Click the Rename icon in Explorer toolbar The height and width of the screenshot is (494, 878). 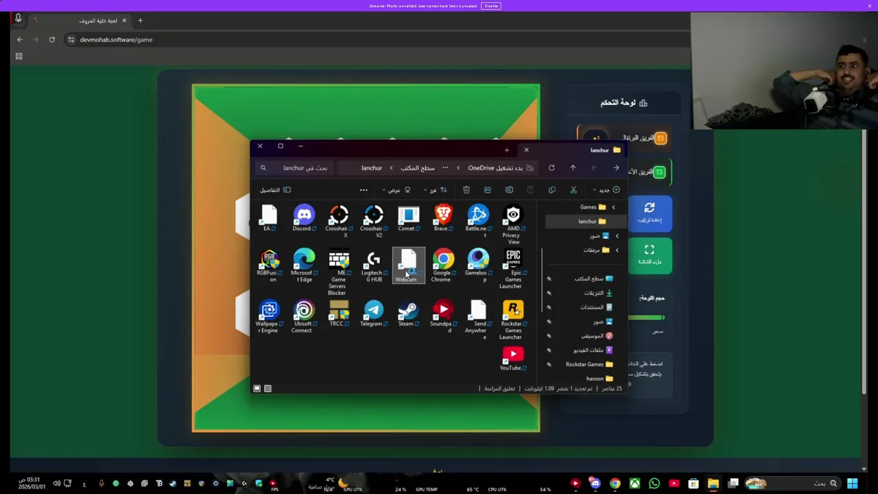click(509, 190)
